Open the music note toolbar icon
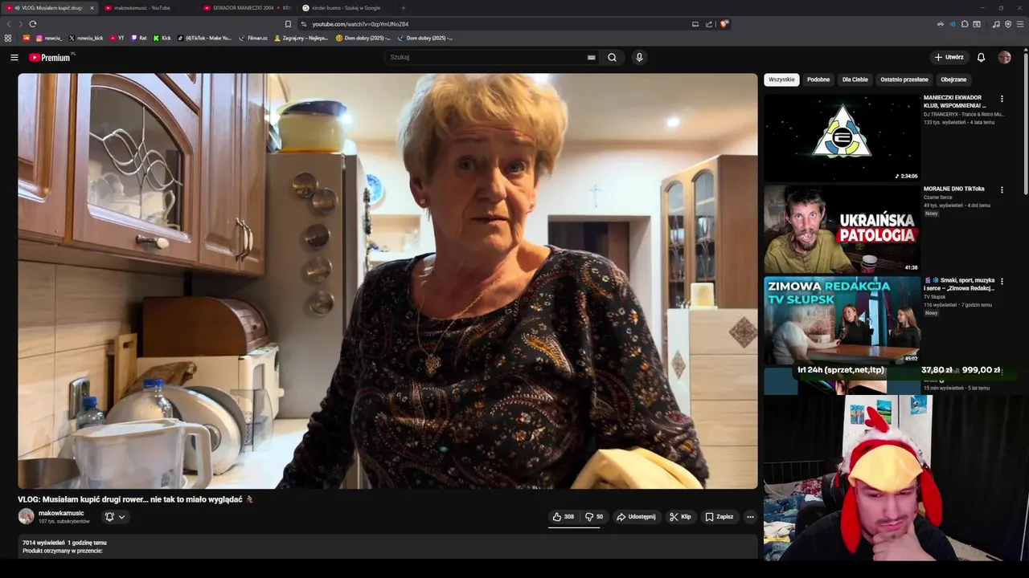1029x578 pixels. pyautogui.click(x=996, y=24)
